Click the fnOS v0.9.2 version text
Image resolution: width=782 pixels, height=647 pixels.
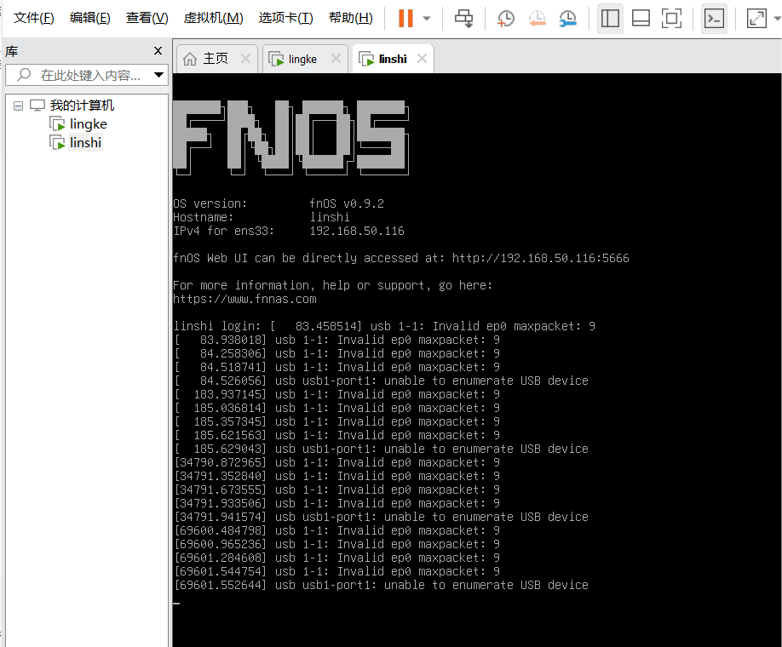(x=347, y=203)
